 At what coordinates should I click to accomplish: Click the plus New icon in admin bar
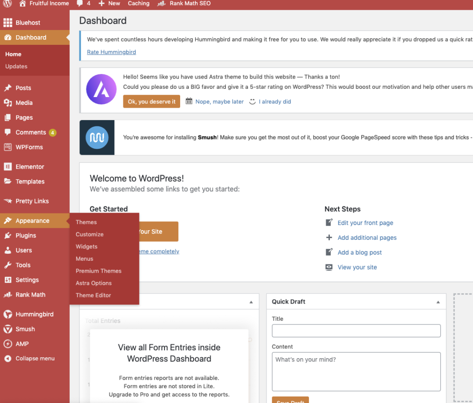pyautogui.click(x=102, y=3)
